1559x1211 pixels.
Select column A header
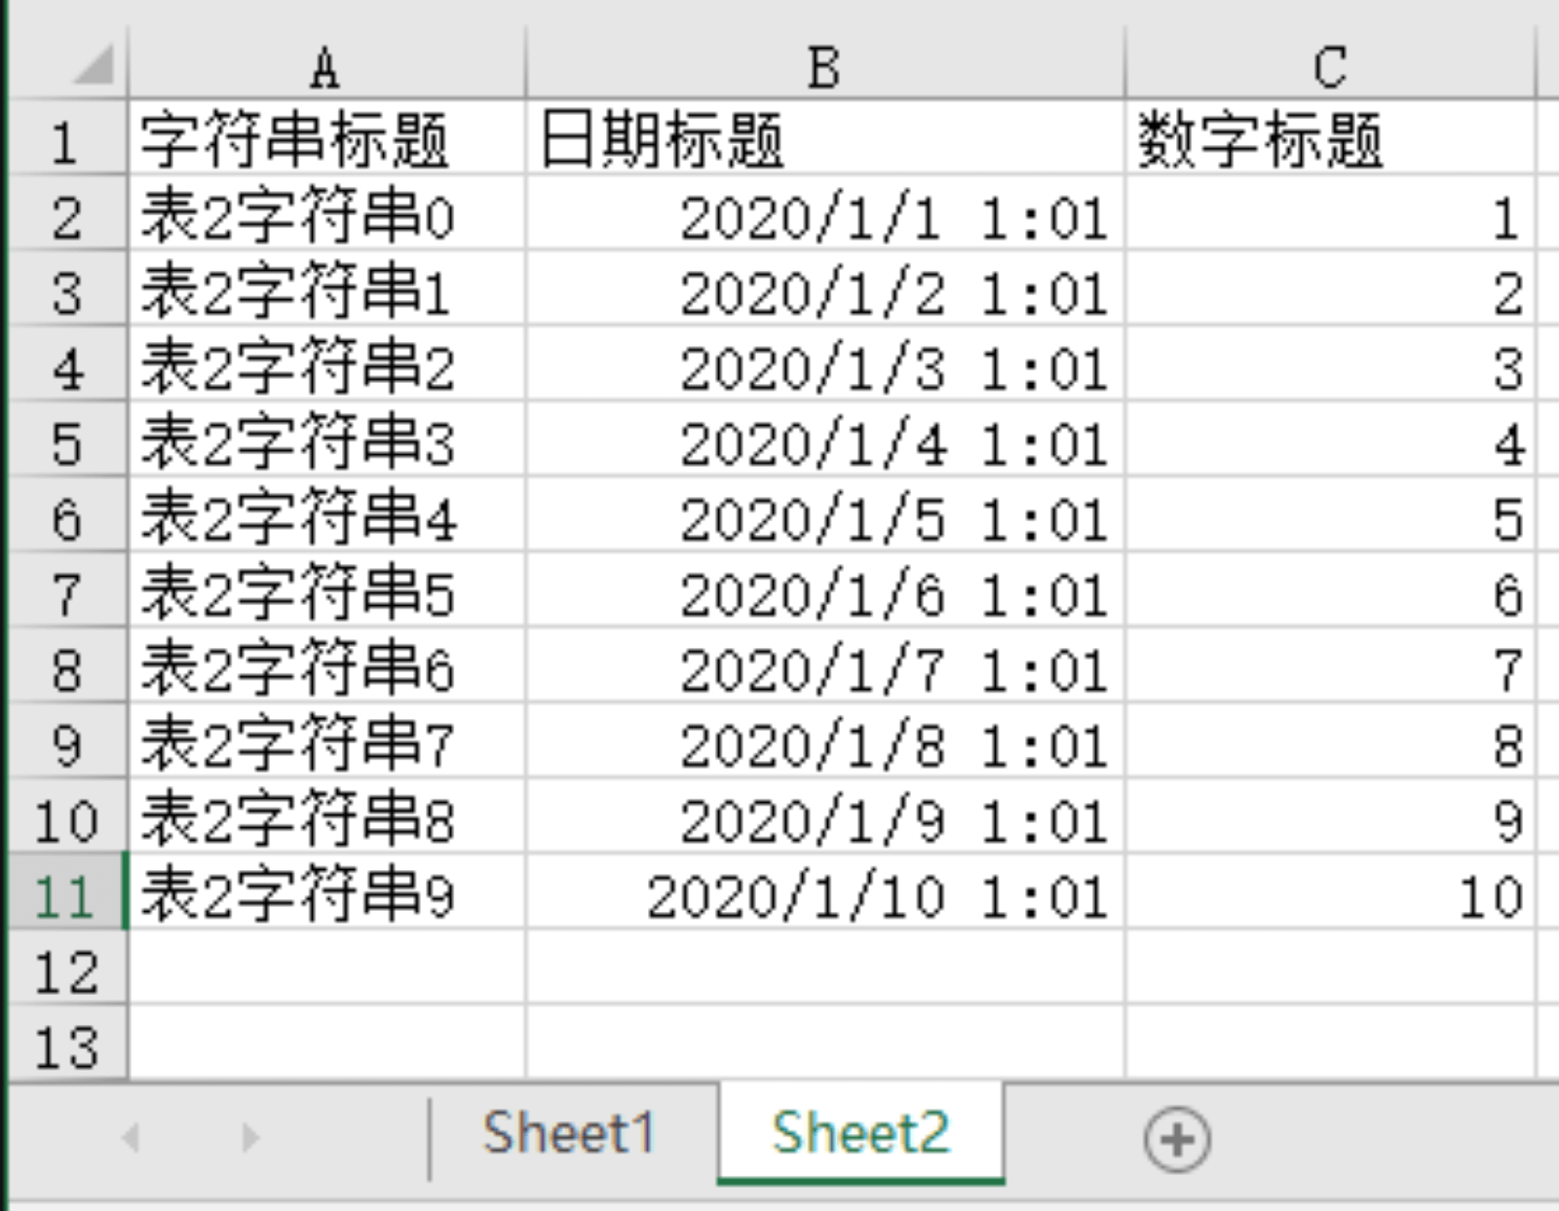325,68
